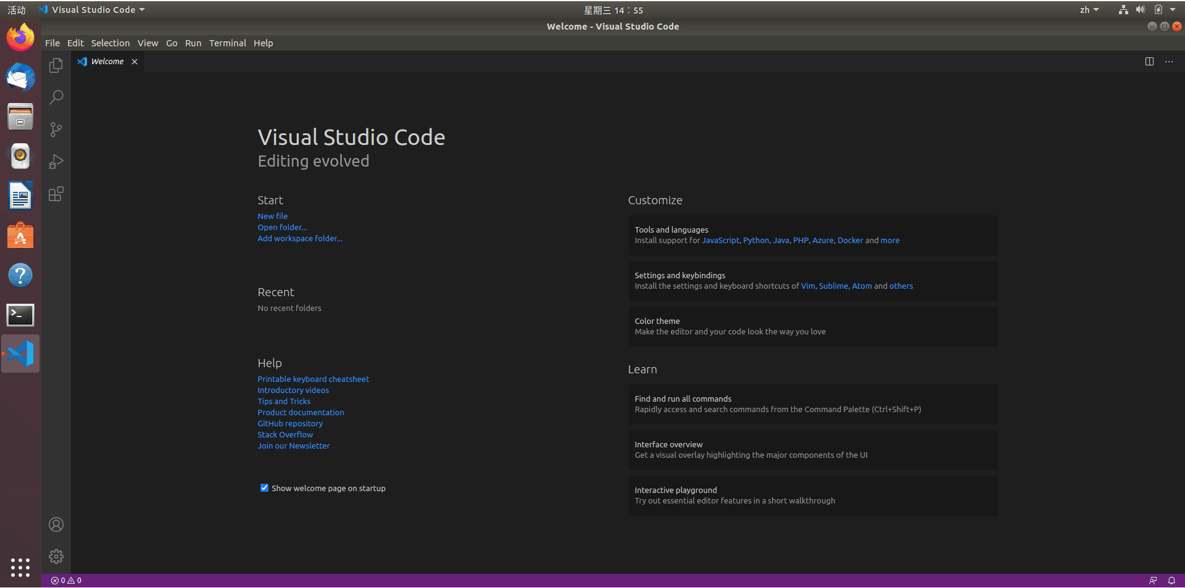Open the Source Control view
The image size is (1185, 588).
[56, 129]
